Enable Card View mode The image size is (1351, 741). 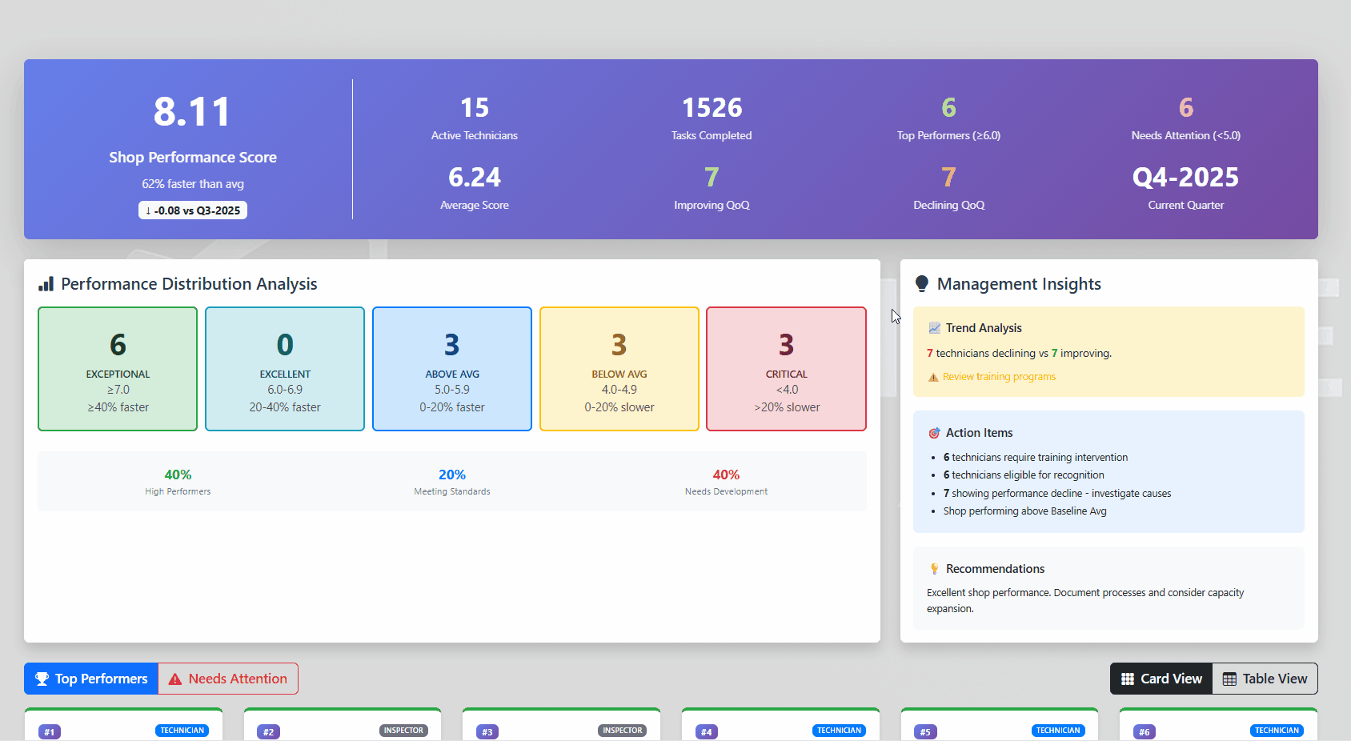1161,678
